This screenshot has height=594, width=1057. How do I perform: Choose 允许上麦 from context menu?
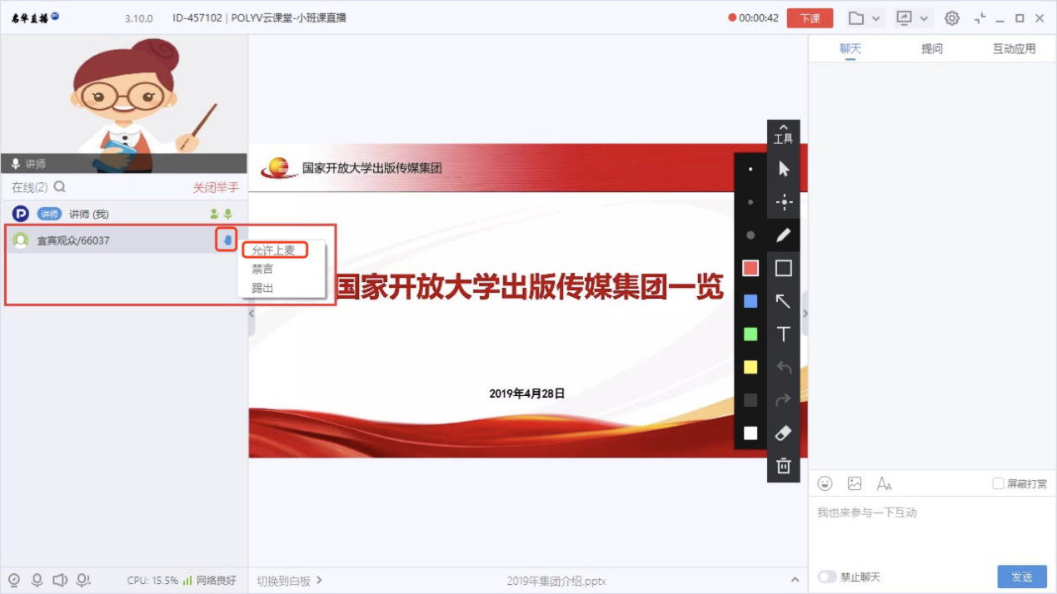[274, 250]
